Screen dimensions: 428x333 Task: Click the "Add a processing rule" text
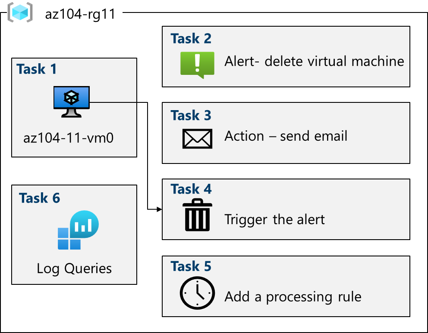coord(293,297)
